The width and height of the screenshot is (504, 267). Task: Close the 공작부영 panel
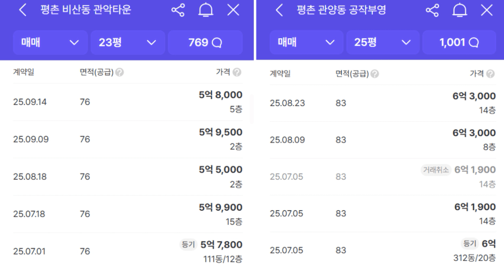(487, 11)
